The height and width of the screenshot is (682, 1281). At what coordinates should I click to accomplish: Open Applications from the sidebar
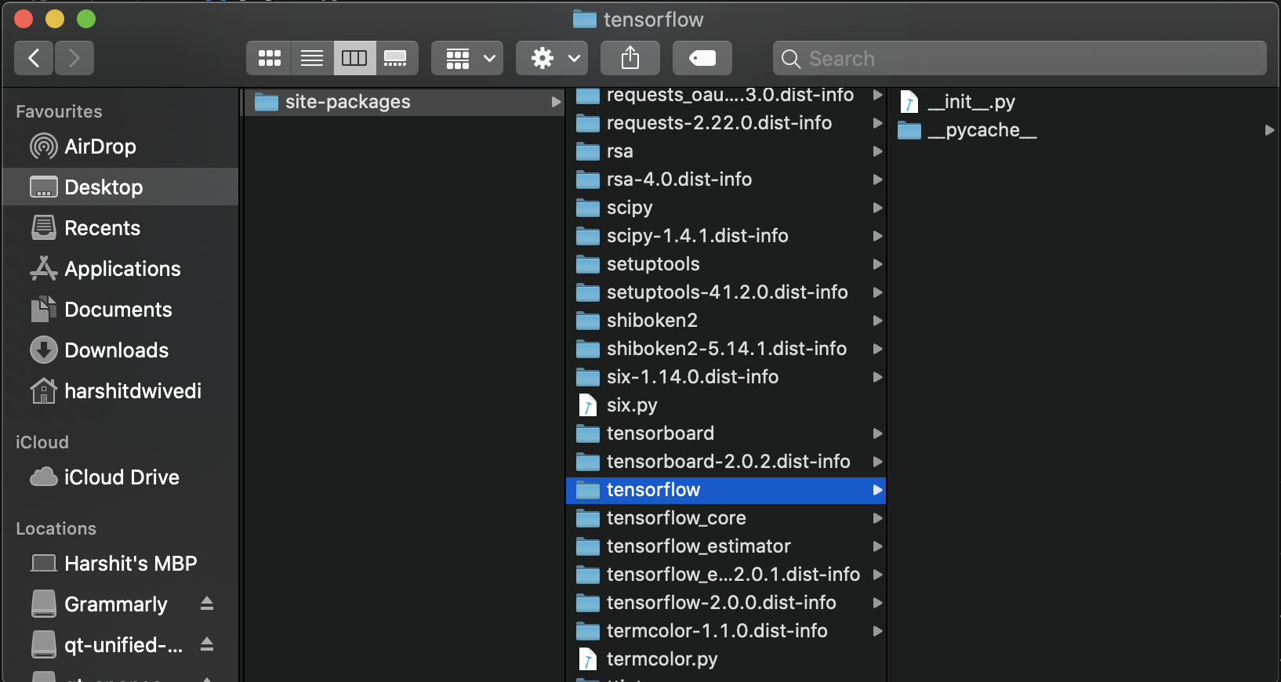pos(120,269)
